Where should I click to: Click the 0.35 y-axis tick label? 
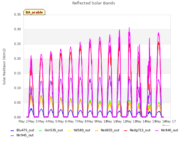(18, 14)
